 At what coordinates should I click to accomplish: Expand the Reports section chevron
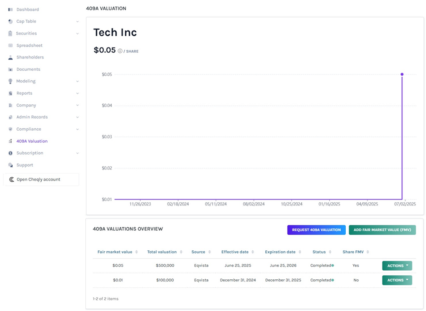(x=78, y=93)
